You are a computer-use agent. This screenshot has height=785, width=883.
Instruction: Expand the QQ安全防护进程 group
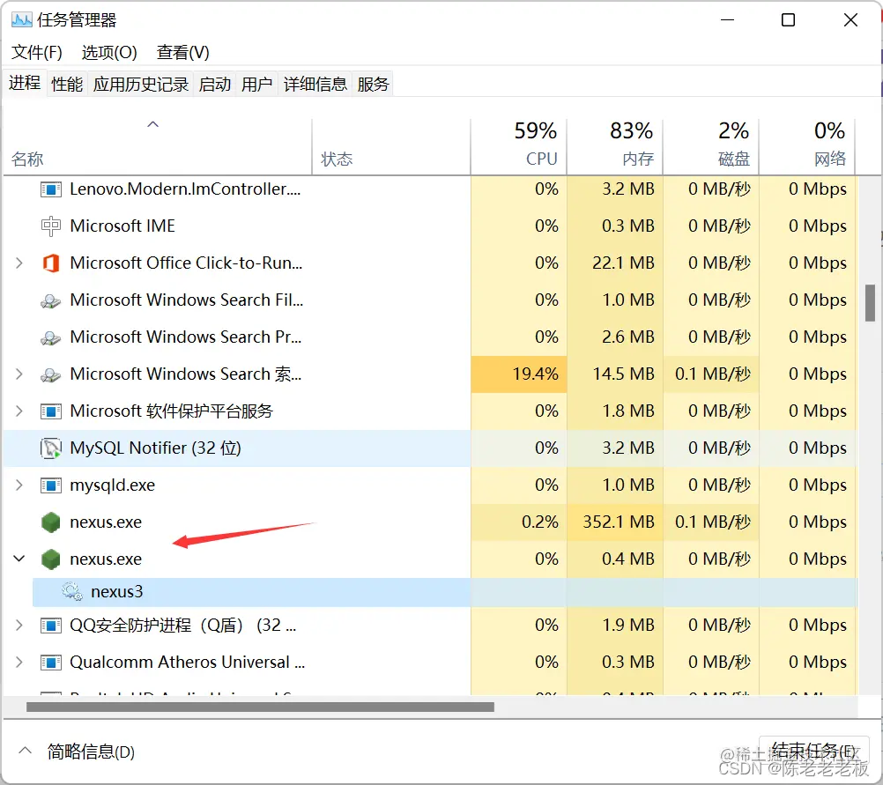[x=19, y=625]
